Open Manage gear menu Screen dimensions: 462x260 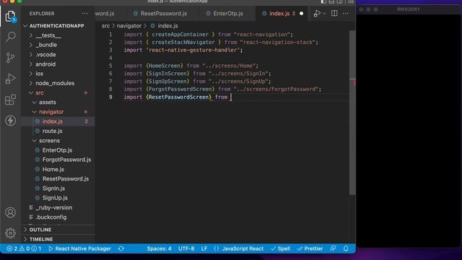[10, 233]
